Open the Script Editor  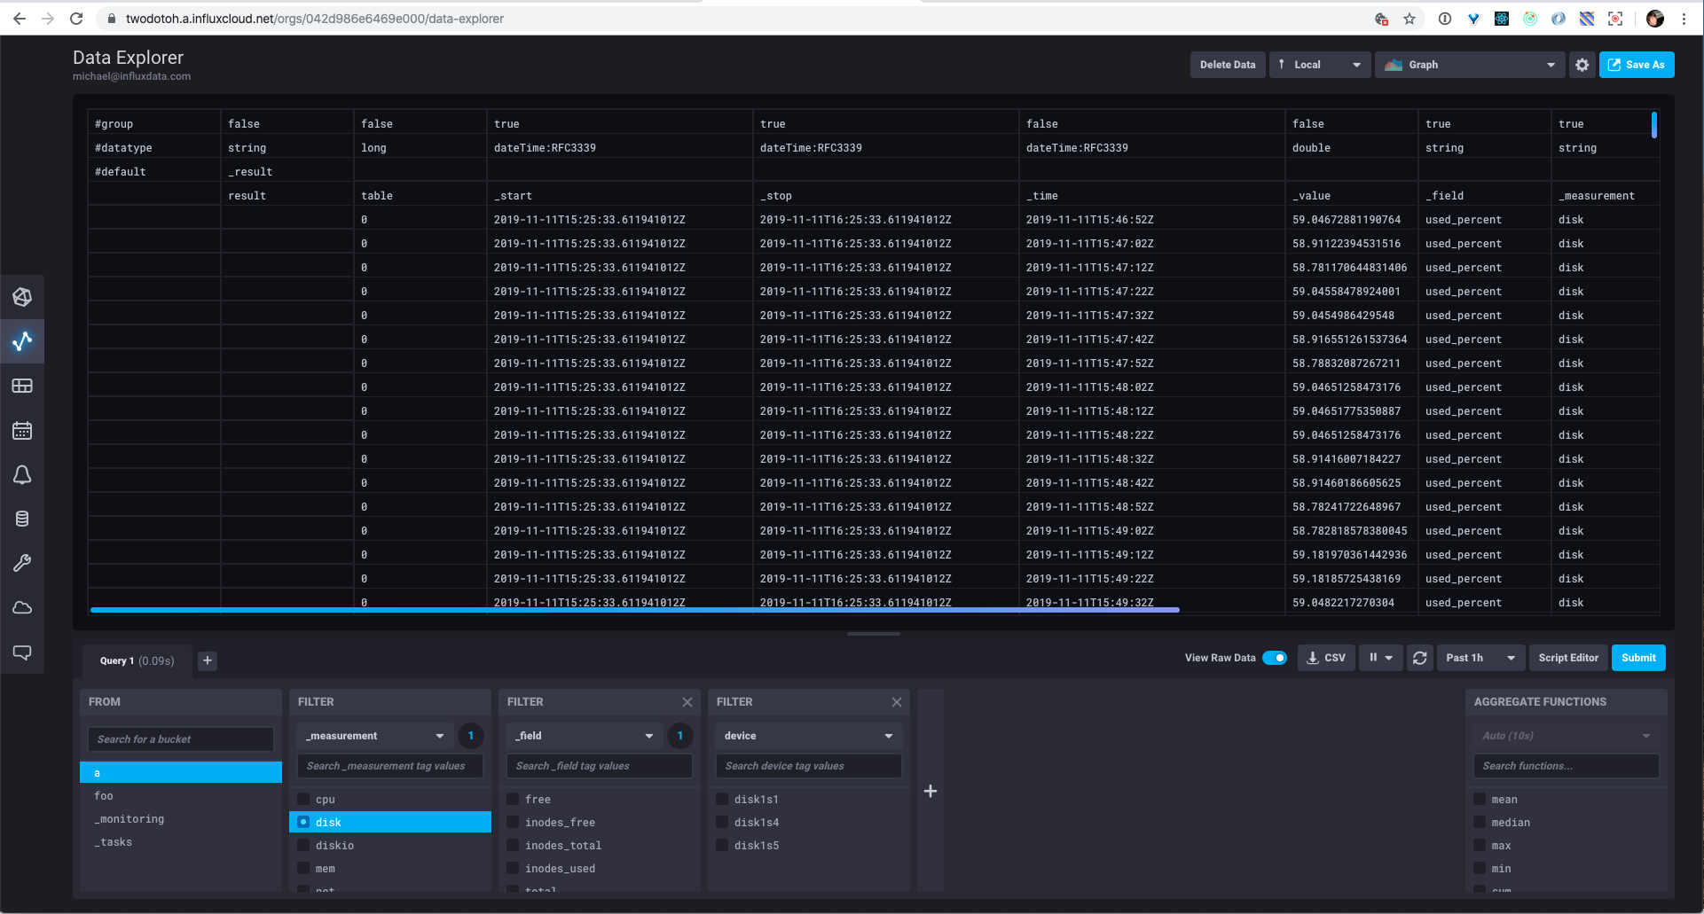1568,658
